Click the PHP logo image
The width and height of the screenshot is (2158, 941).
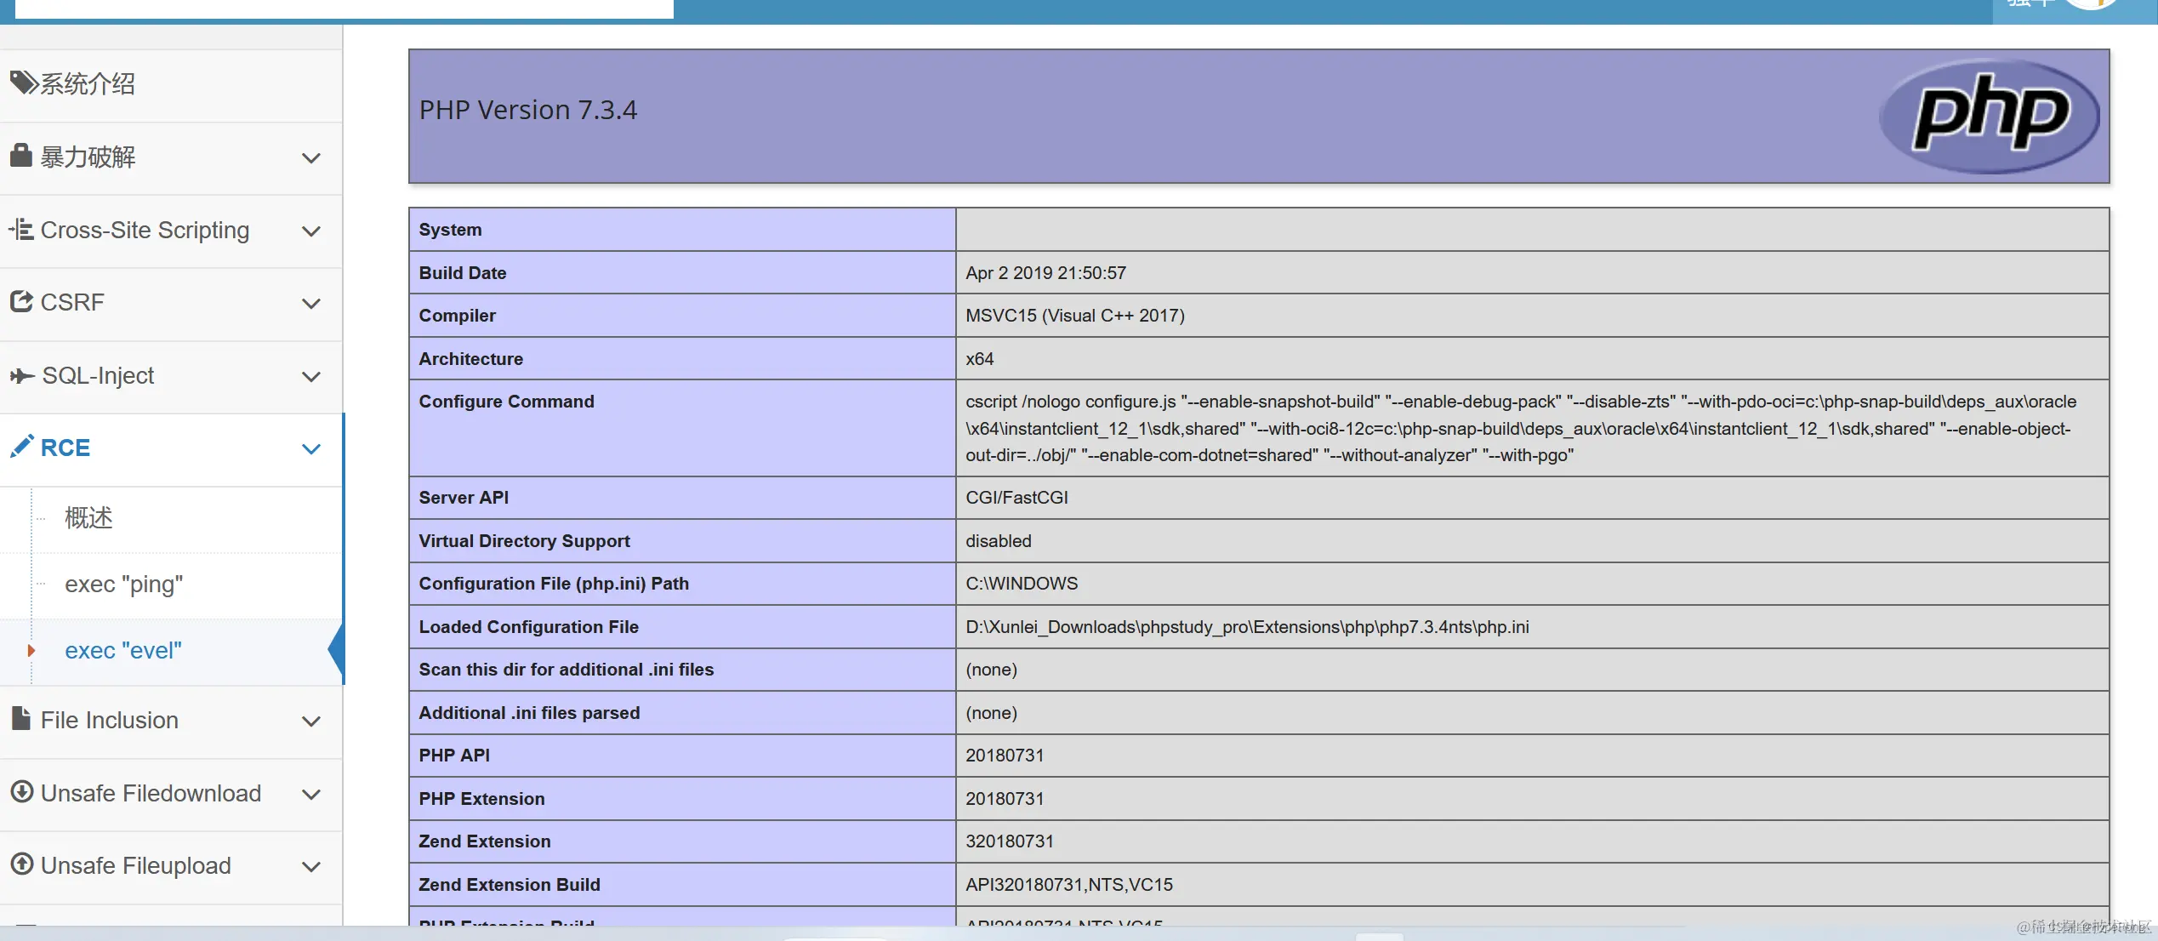tap(1989, 116)
